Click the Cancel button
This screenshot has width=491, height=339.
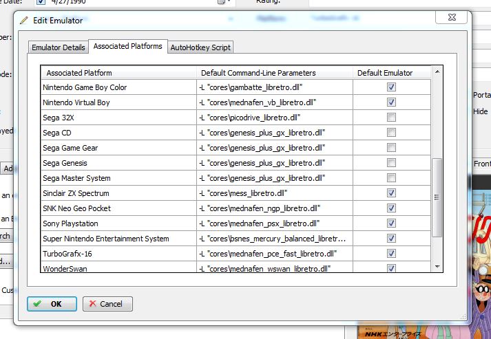tap(107, 304)
